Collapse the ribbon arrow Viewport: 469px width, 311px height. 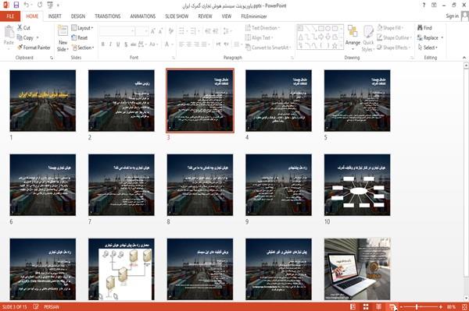click(x=464, y=58)
